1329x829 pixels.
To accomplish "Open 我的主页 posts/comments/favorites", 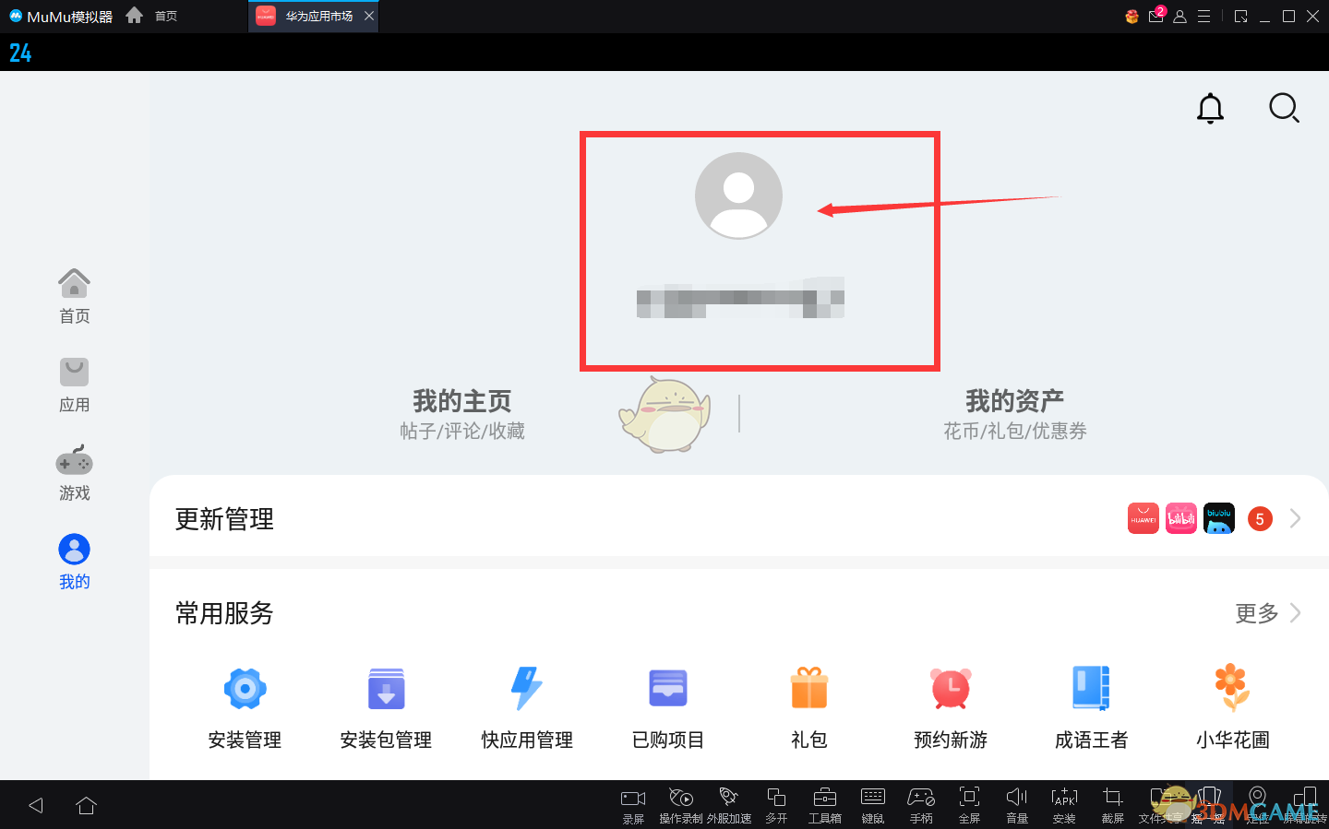I will point(462,414).
